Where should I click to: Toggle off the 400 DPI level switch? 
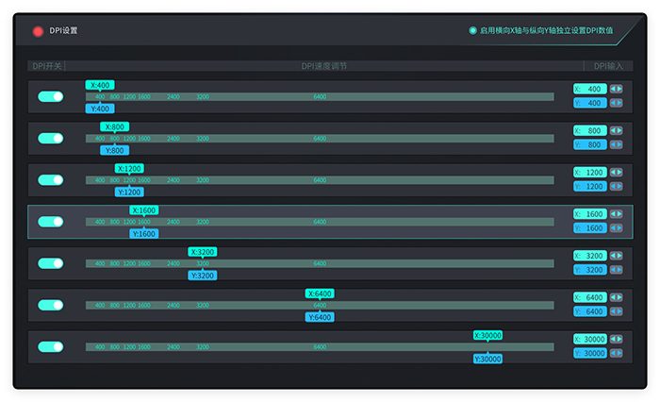point(50,96)
